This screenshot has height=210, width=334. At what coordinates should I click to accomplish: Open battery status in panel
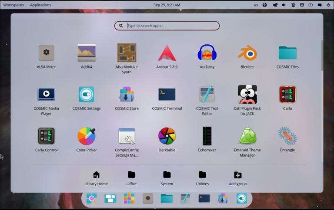tap(311, 5)
